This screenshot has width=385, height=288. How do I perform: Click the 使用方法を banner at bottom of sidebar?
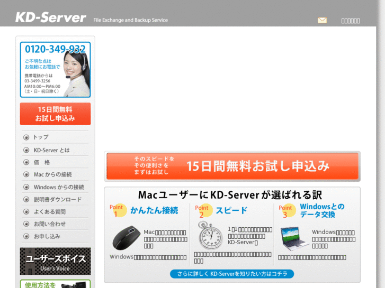[55, 284]
